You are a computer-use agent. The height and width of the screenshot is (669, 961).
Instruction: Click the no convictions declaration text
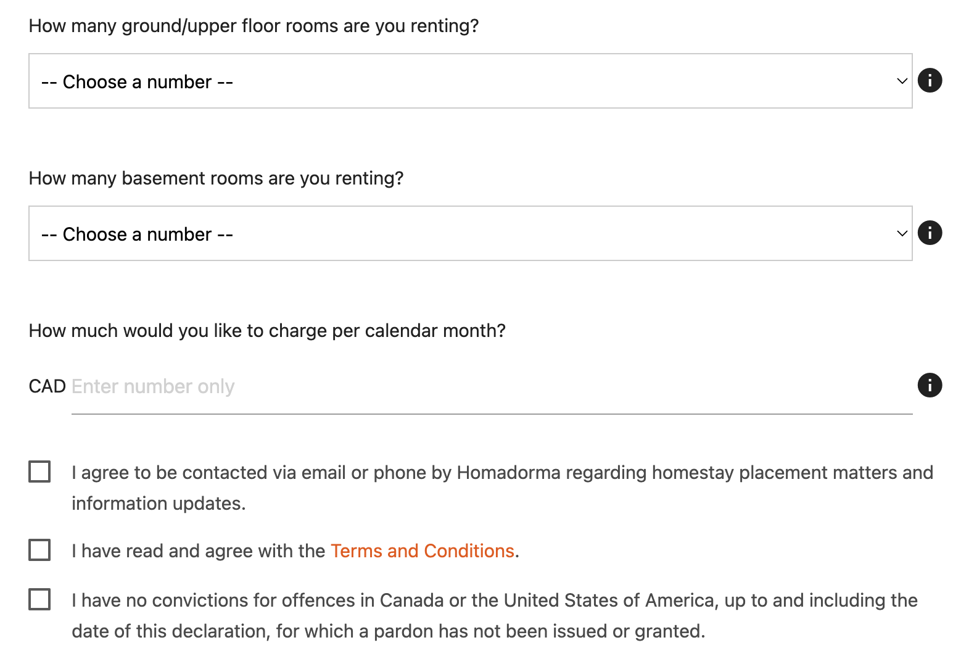pos(494,600)
